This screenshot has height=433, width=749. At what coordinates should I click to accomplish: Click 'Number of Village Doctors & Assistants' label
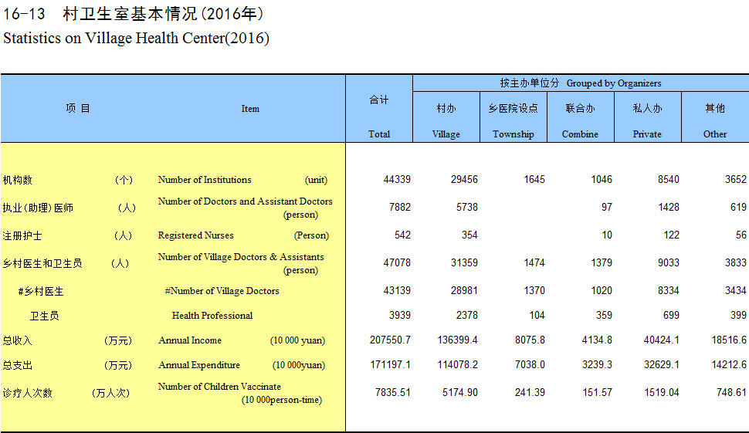click(241, 257)
